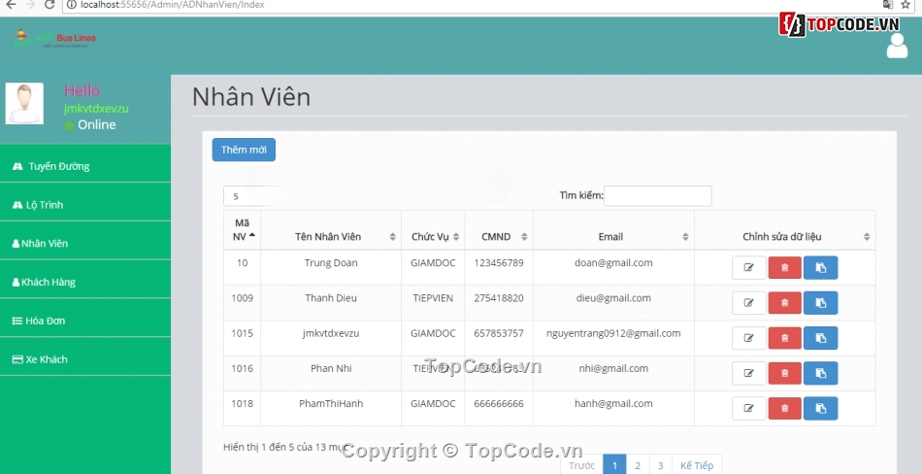Bookmark this page with the star icon
The height and width of the screenshot is (474, 922).
pyautogui.click(x=905, y=5)
